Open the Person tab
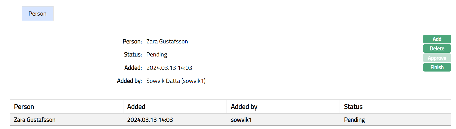The width and height of the screenshot is (456, 129). pos(37,14)
